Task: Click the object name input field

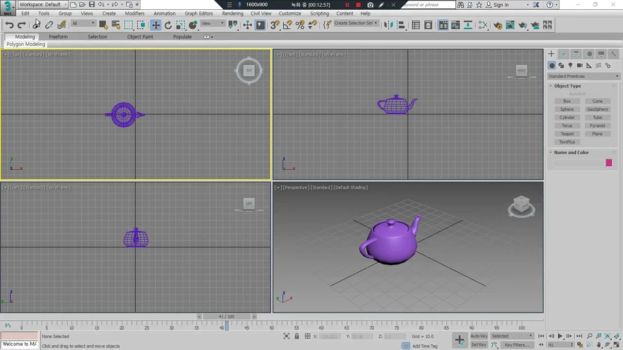Action: click(579, 163)
